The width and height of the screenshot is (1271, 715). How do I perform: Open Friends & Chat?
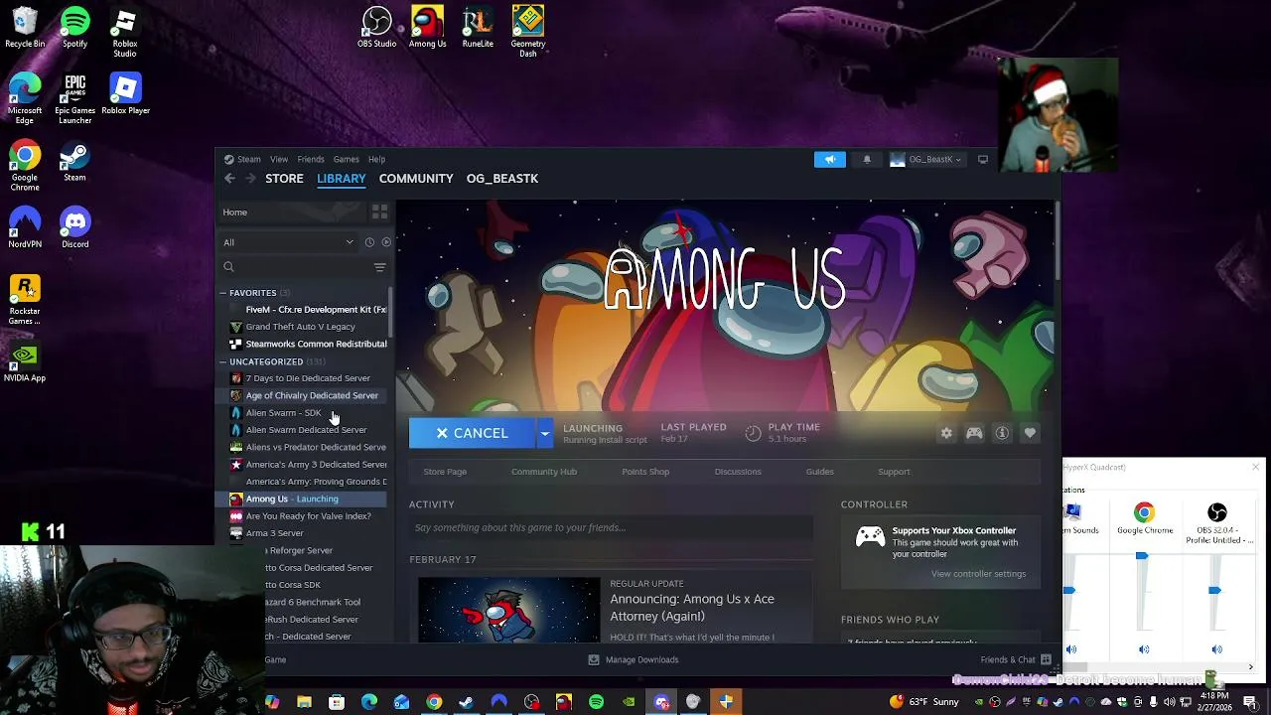[x=1015, y=659]
